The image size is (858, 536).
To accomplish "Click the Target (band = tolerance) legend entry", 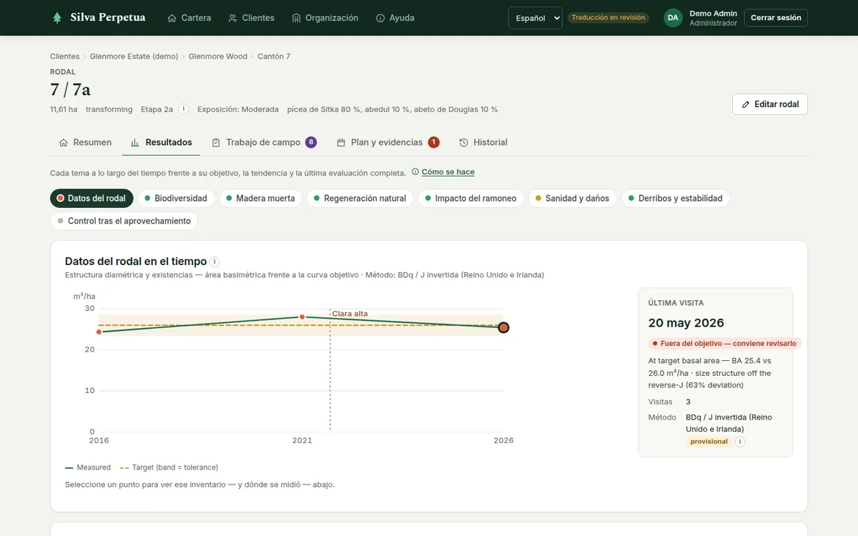I will [x=169, y=467].
